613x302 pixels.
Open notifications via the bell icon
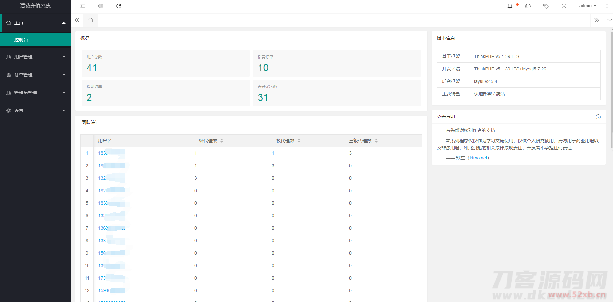tap(510, 6)
